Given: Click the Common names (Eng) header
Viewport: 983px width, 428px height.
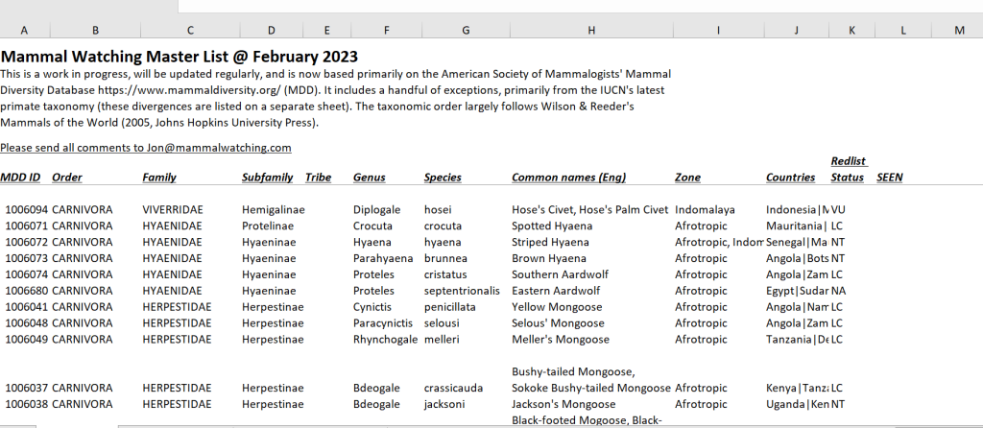Looking at the screenshot, I should [568, 178].
